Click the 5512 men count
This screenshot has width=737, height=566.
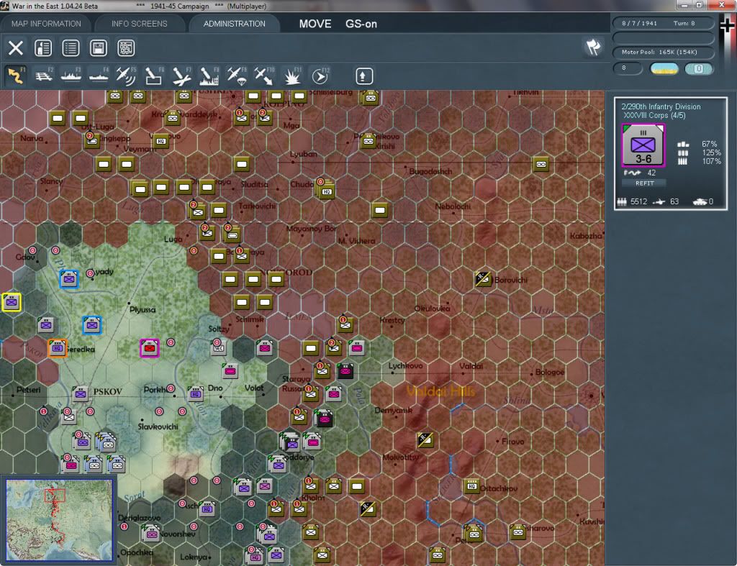[639, 201]
